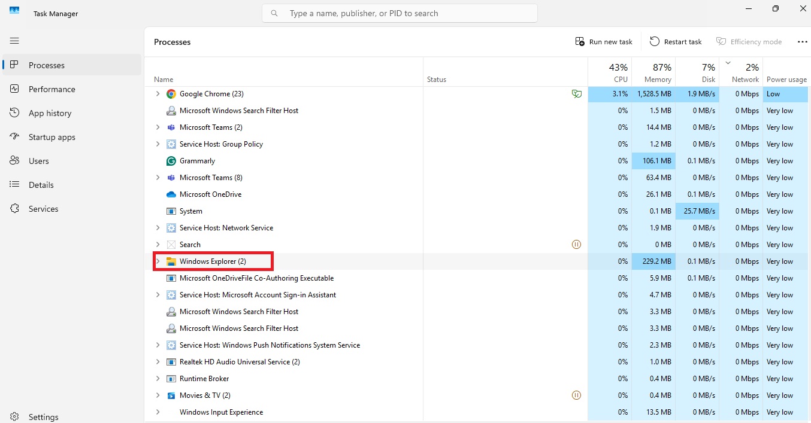This screenshot has width=811, height=423.
Task: Click the Restart task button
Action: [x=676, y=42]
